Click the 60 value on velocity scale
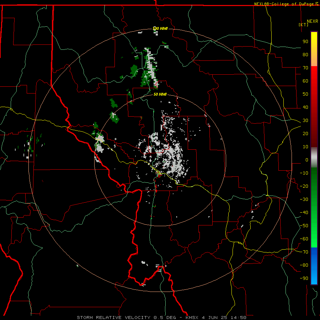The height and width of the screenshot is (320, 320). click(x=305, y=81)
